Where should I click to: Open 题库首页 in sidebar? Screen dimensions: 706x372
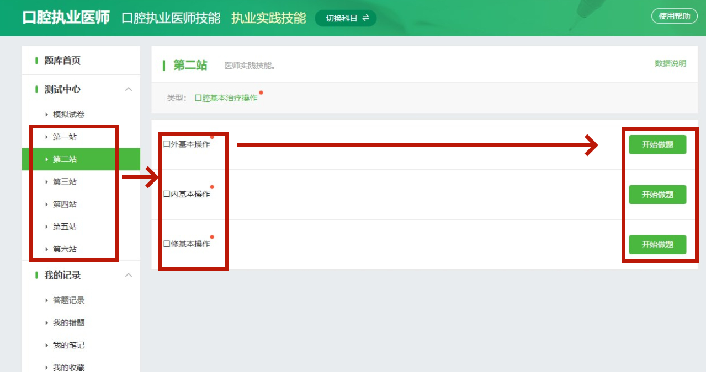point(62,61)
